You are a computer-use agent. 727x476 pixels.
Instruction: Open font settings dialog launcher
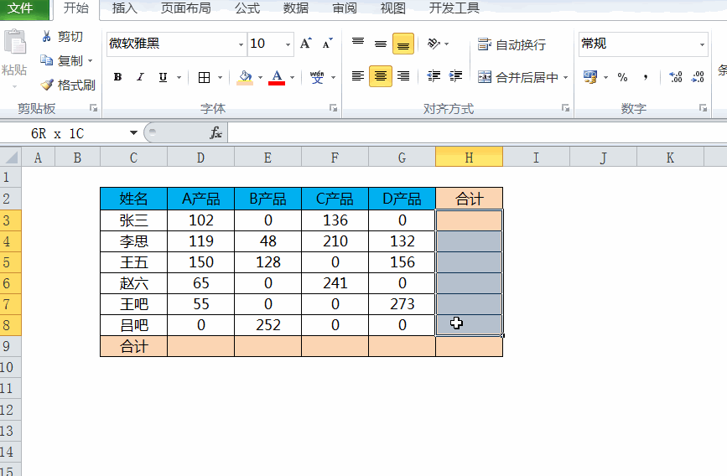pyautogui.click(x=334, y=108)
